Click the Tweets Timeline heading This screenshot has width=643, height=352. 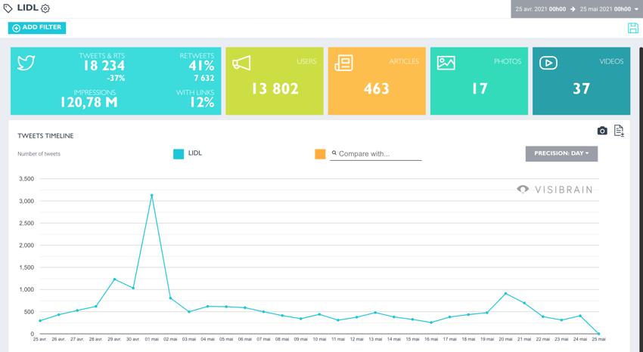(x=45, y=136)
